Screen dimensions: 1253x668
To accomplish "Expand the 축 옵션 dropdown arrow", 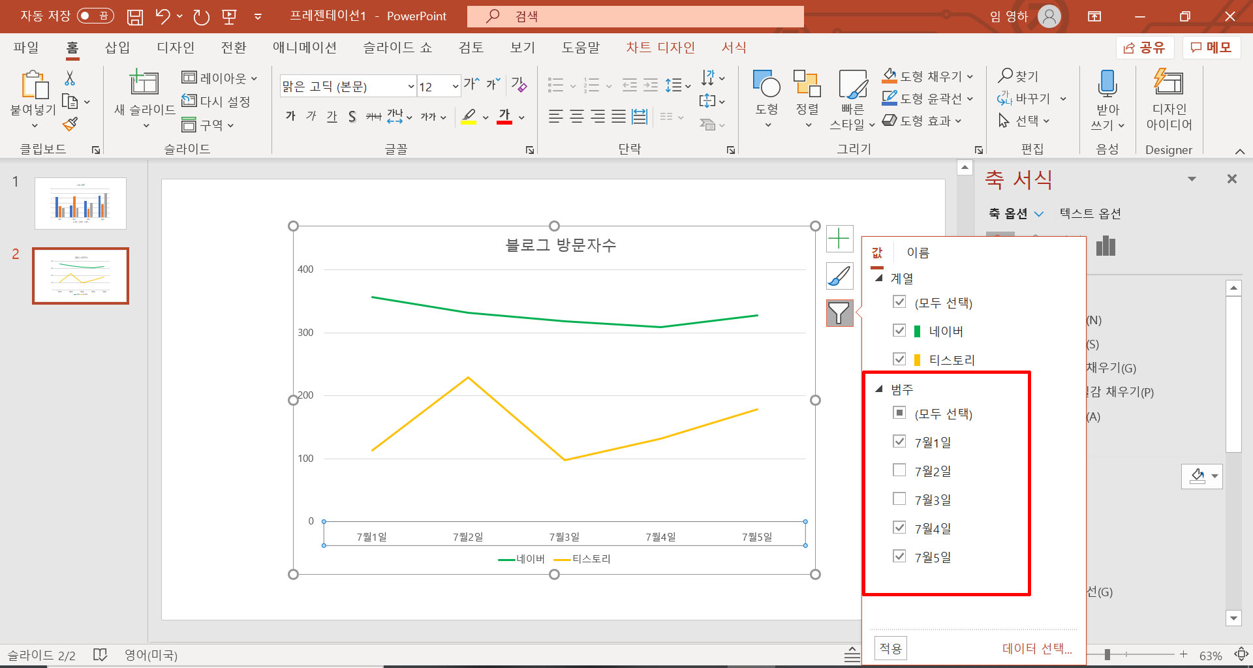I will click(1039, 214).
